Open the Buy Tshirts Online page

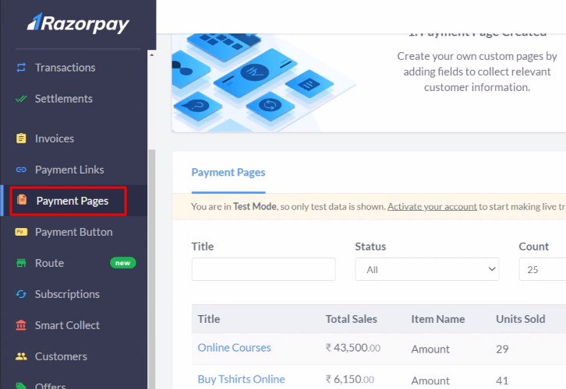coord(241,379)
